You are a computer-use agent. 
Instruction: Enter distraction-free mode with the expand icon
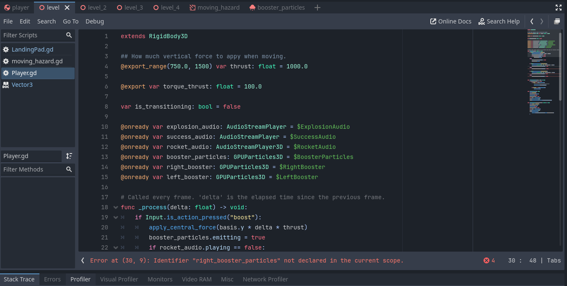[558, 7]
